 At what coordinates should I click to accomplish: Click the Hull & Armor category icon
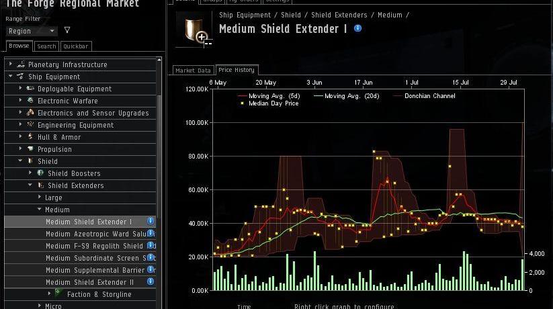coord(30,137)
